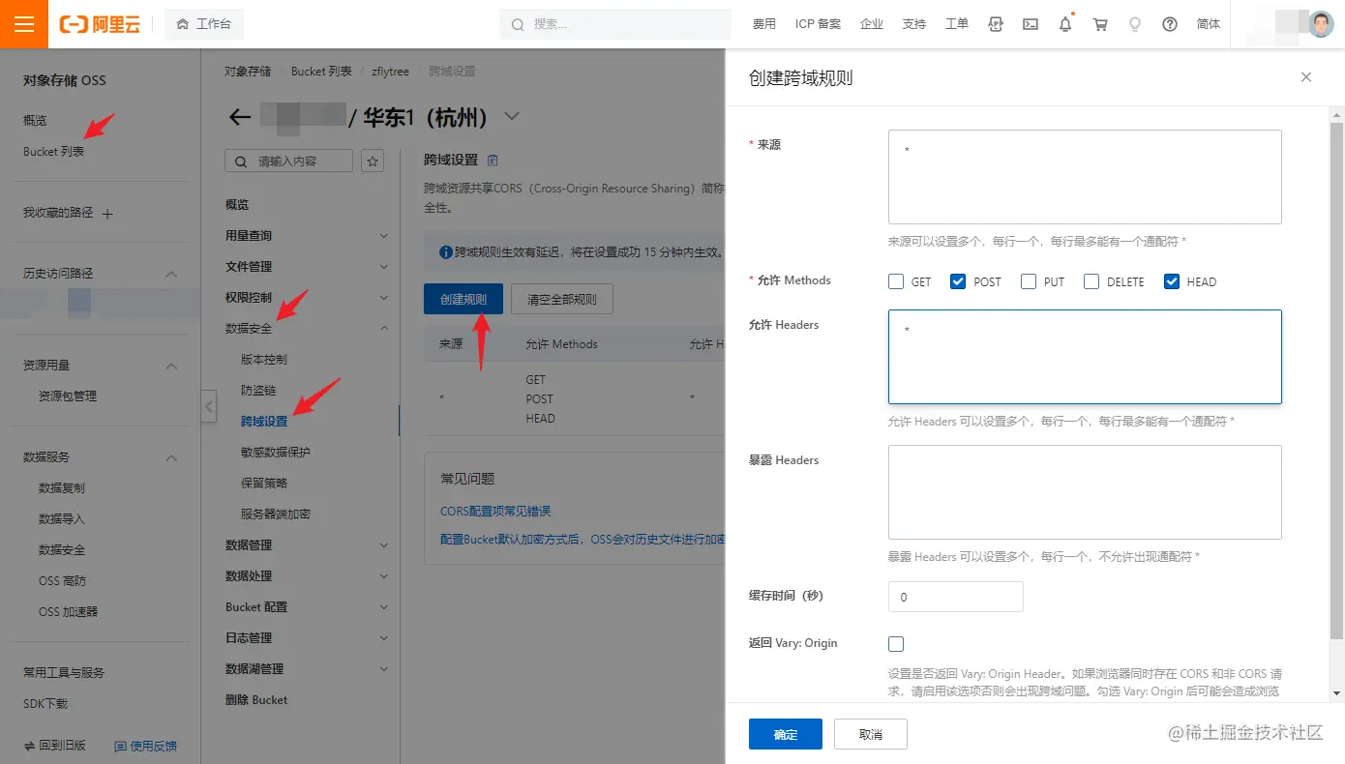Image resolution: width=1345 pixels, height=764 pixels.
Task: Uncheck the POST method checkbox
Action: [958, 281]
